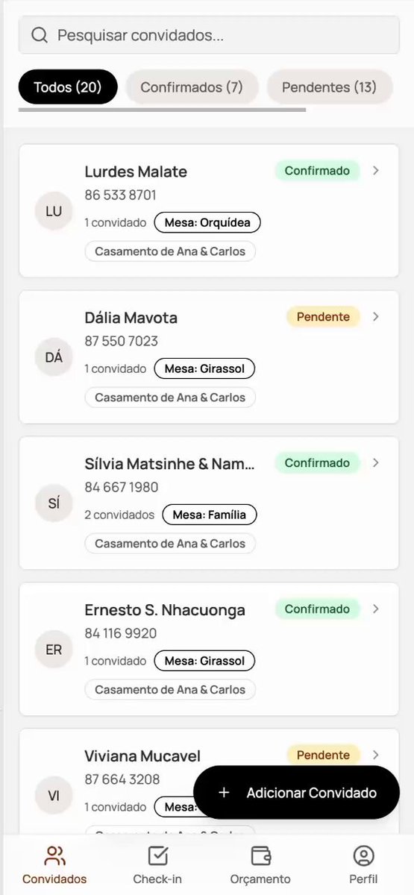Image resolution: width=414 pixels, height=895 pixels.
Task: Open the Perfil user icon
Action: pyautogui.click(x=363, y=855)
